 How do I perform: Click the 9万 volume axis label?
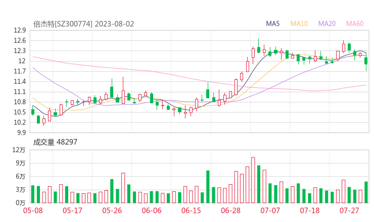coord(21,163)
